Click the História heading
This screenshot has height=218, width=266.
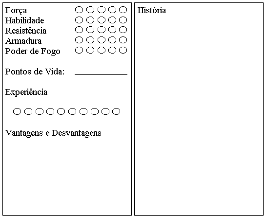(152, 10)
